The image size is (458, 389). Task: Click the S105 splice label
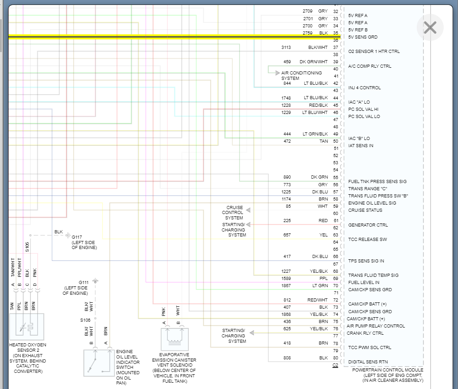click(27, 247)
